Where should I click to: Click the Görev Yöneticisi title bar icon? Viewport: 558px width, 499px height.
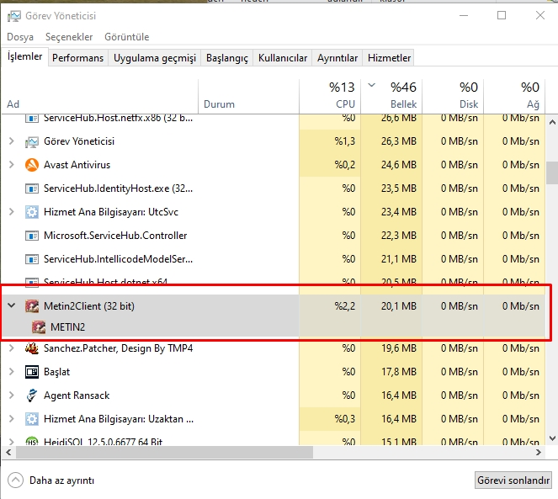pos(14,16)
